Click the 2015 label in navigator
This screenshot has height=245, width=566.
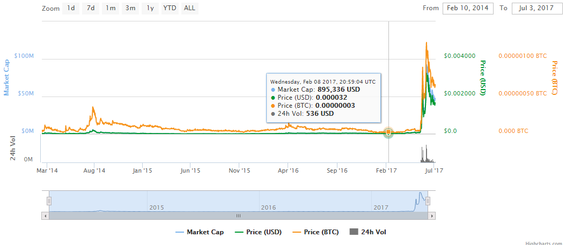pos(157,207)
